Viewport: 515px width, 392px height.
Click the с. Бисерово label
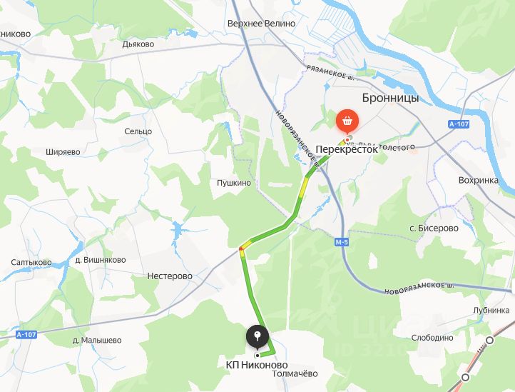click(434, 228)
